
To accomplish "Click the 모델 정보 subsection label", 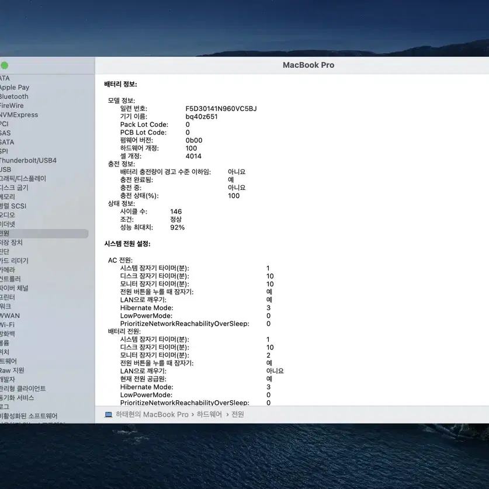I will (122, 100).
